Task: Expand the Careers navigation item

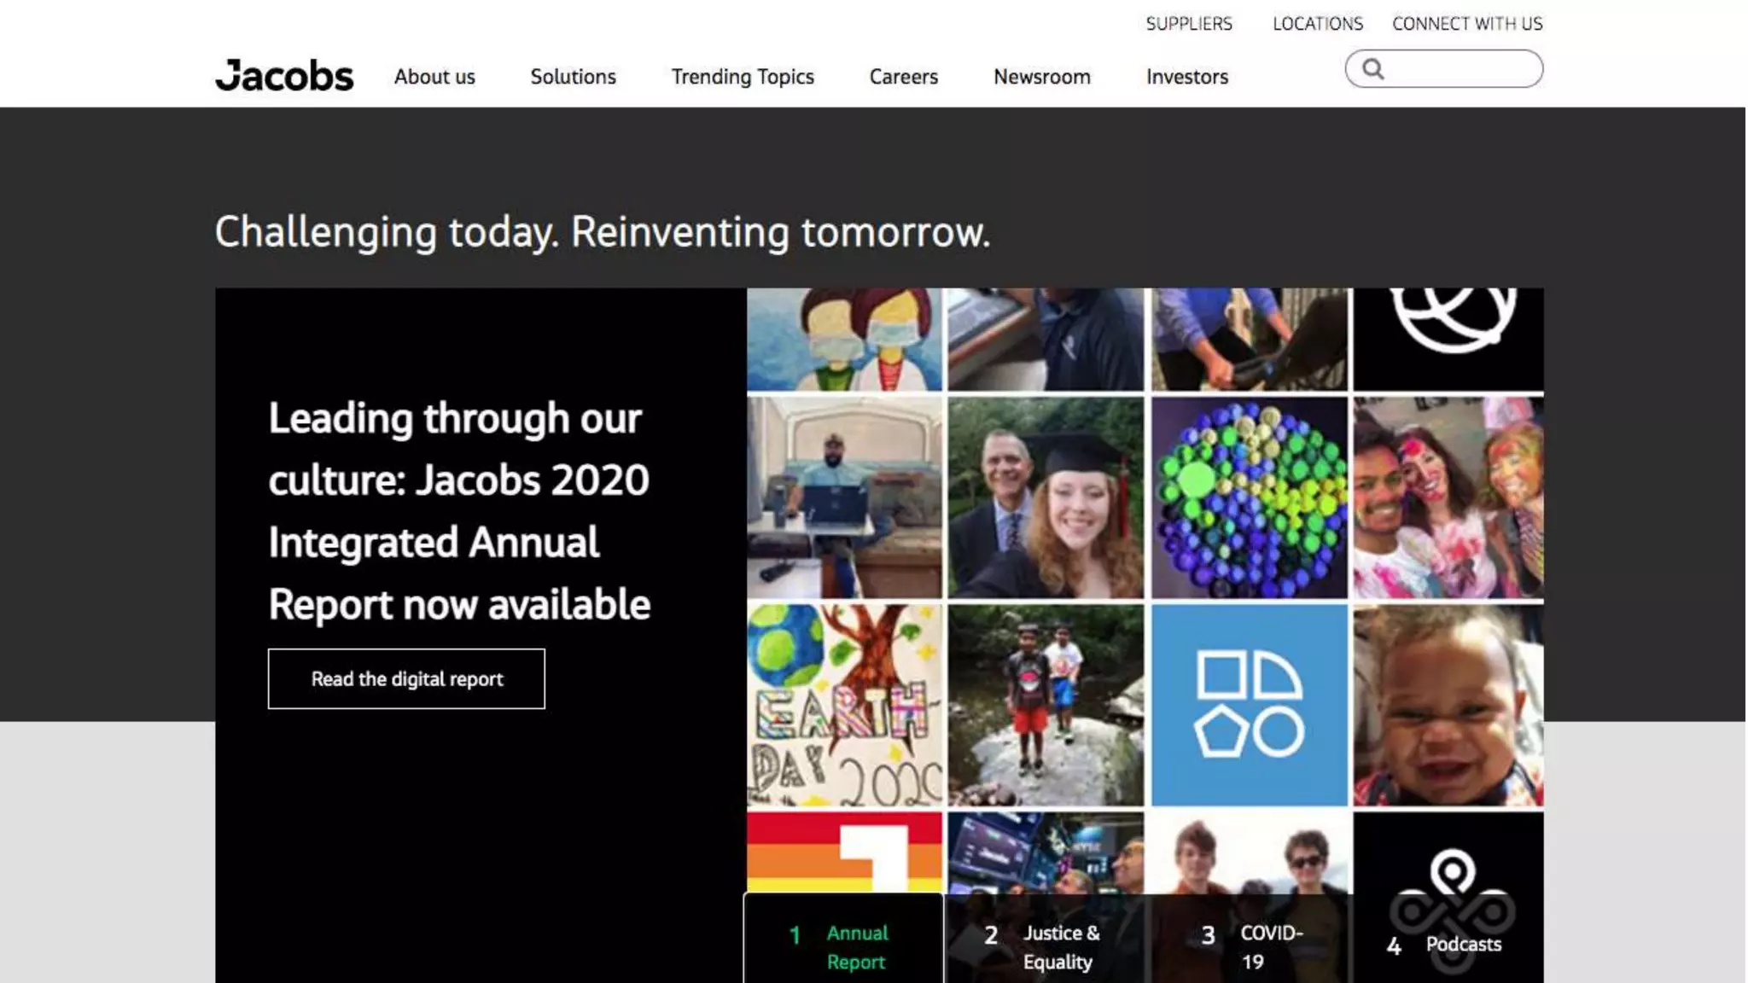Action: (x=903, y=77)
